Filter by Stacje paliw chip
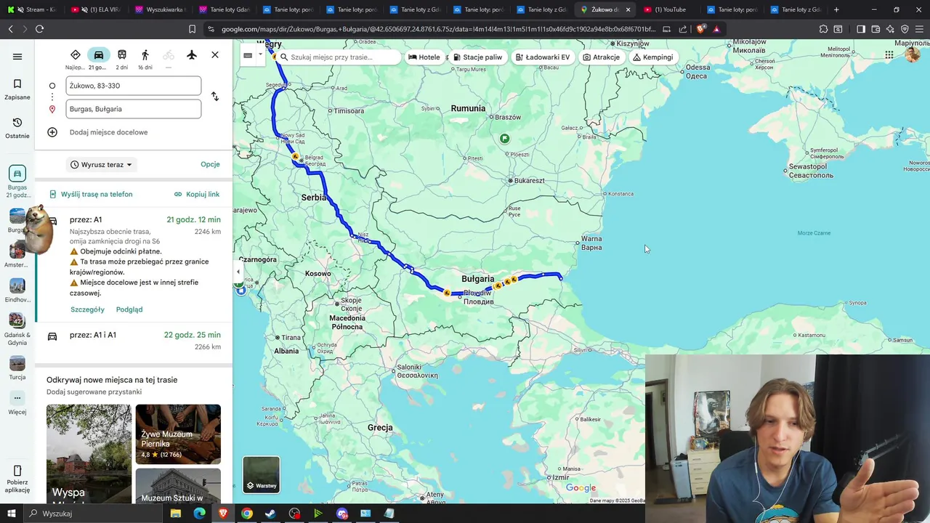The height and width of the screenshot is (523, 930). pos(477,57)
